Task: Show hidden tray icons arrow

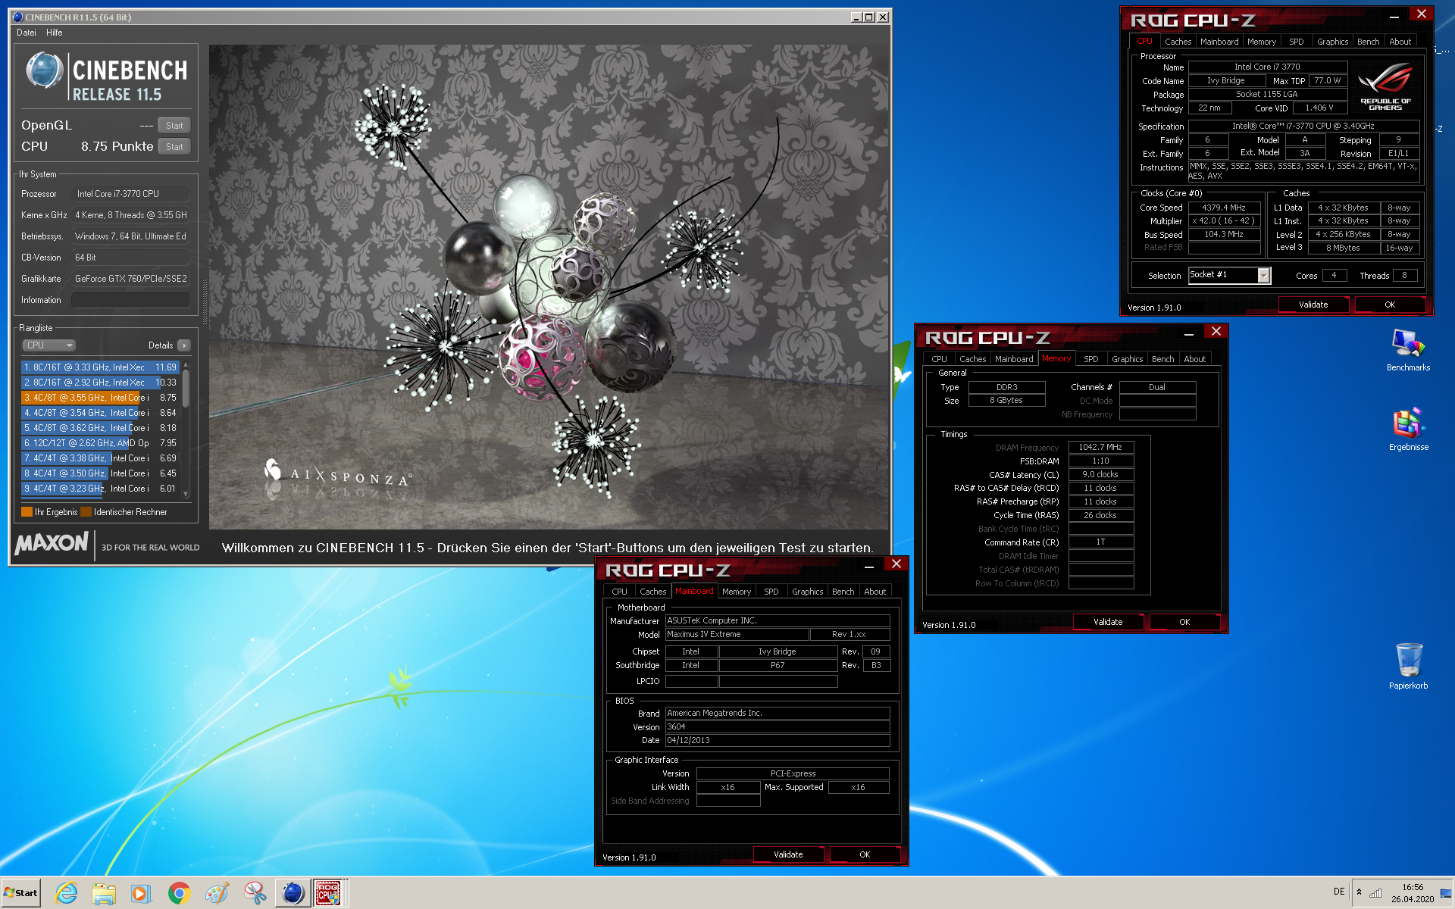Action: pyautogui.click(x=1359, y=892)
